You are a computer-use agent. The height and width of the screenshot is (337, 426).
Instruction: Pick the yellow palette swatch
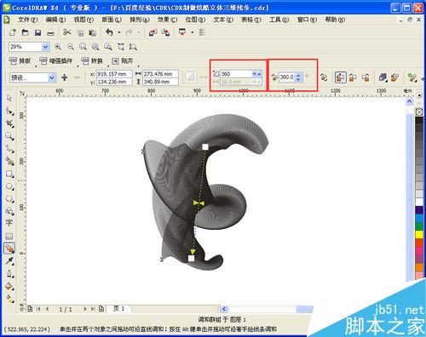(419, 234)
